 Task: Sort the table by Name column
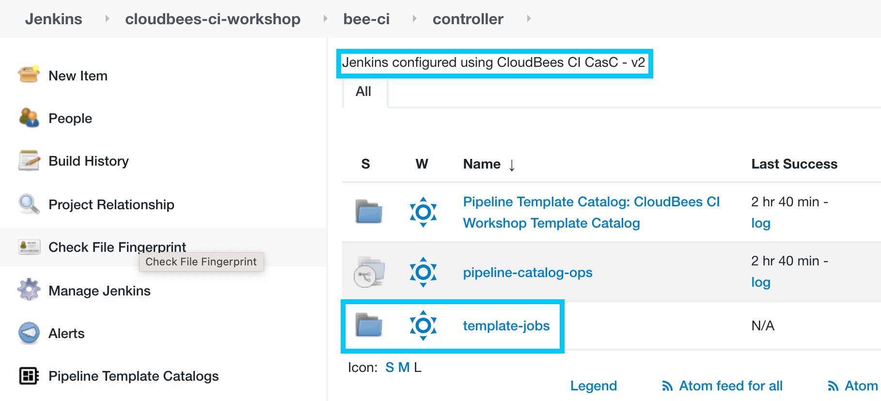[x=482, y=164]
